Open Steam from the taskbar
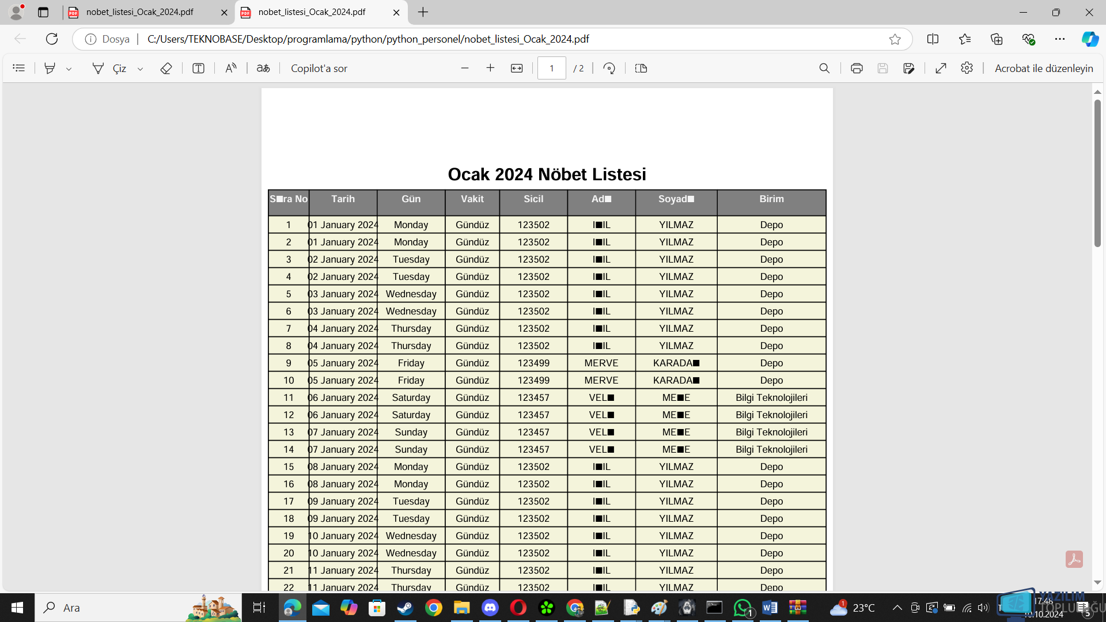The height and width of the screenshot is (622, 1106). coord(405,608)
